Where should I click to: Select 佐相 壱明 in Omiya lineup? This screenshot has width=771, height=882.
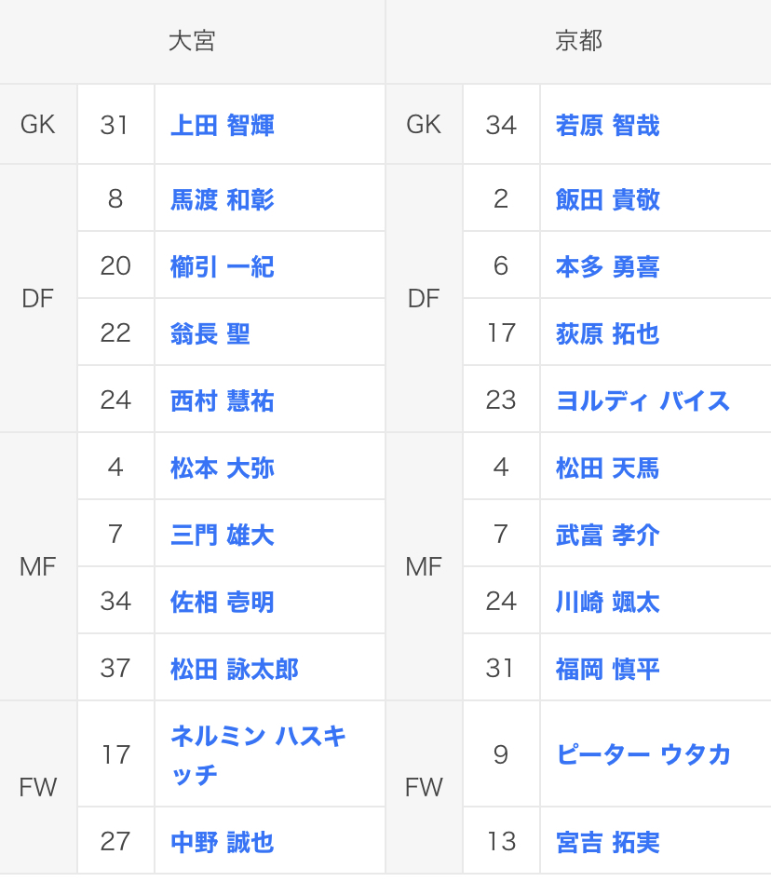click(222, 602)
